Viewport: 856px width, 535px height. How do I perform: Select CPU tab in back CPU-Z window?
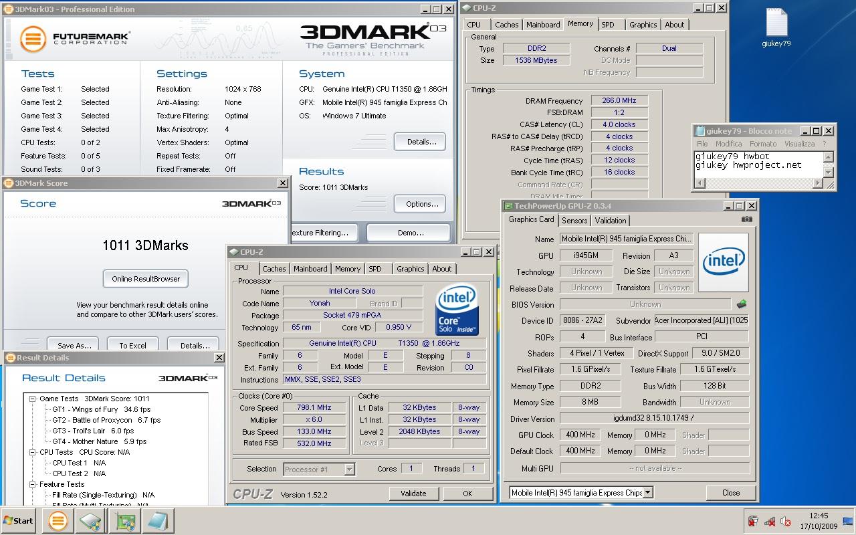click(x=474, y=25)
